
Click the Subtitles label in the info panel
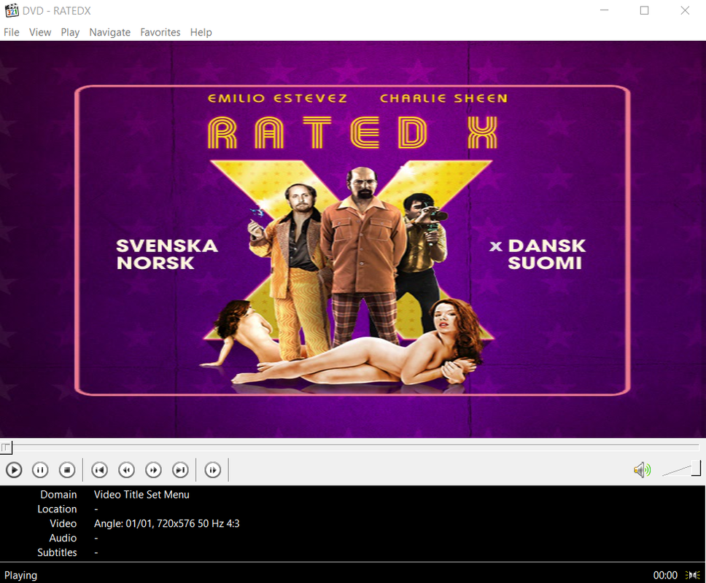57,552
